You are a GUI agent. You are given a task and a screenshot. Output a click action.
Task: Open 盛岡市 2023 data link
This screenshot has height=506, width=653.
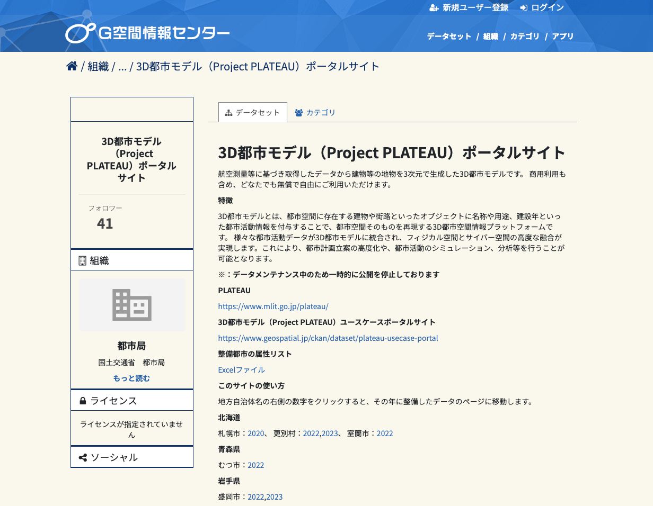coord(275,497)
